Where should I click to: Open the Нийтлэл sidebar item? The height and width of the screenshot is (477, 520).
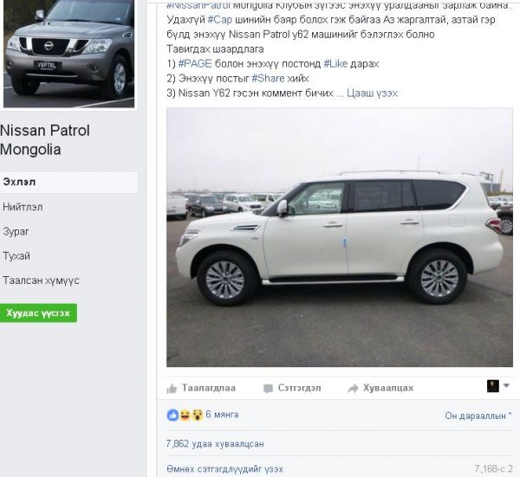(x=23, y=207)
